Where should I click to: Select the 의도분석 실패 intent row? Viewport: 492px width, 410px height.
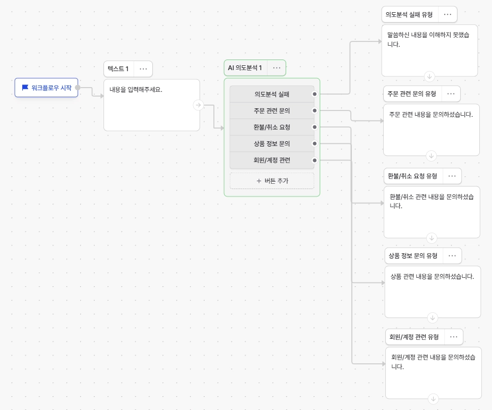click(x=272, y=94)
